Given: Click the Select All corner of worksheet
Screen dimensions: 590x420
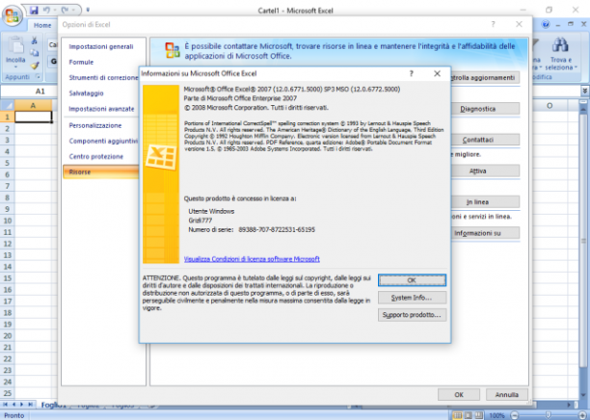Looking at the screenshot, I should [7, 106].
